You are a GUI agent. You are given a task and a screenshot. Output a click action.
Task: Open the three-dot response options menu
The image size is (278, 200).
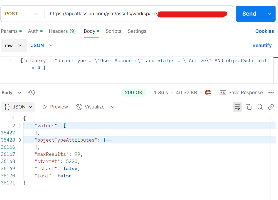(x=271, y=92)
